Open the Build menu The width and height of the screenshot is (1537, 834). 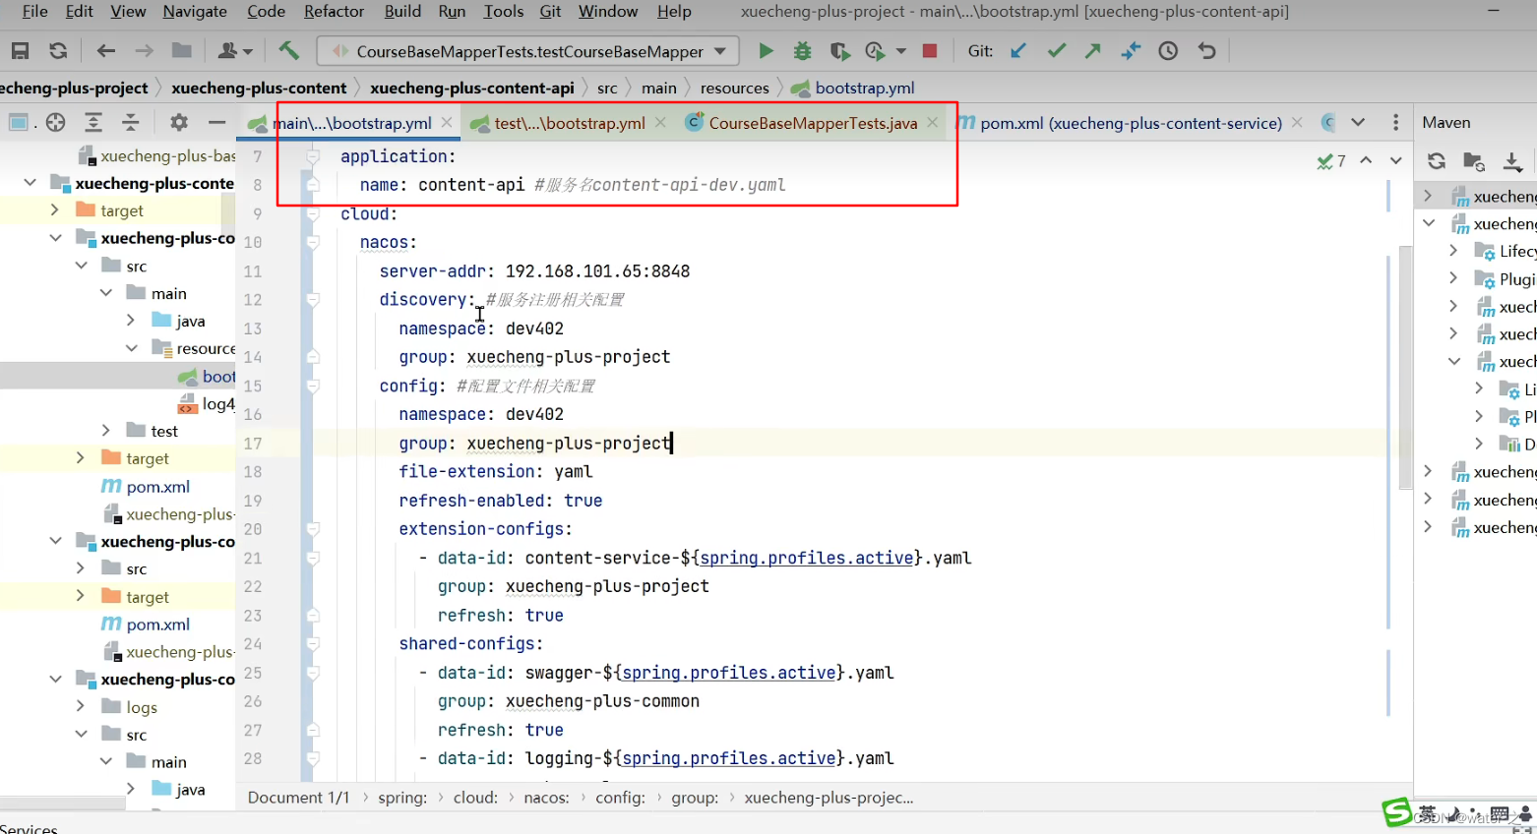(x=402, y=12)
